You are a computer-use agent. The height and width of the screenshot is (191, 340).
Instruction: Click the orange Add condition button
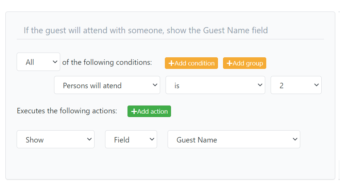tap(191, 63)
